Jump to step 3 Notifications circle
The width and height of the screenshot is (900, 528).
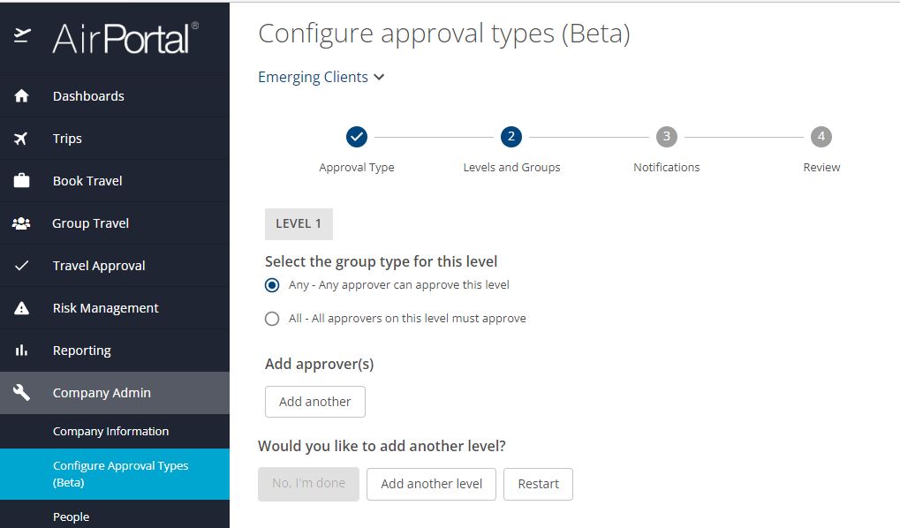pos(667,137)
